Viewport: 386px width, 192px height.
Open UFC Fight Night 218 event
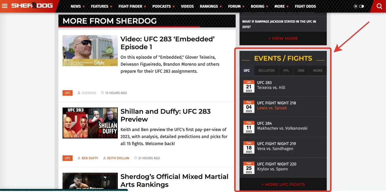click(x=283, y=107)
